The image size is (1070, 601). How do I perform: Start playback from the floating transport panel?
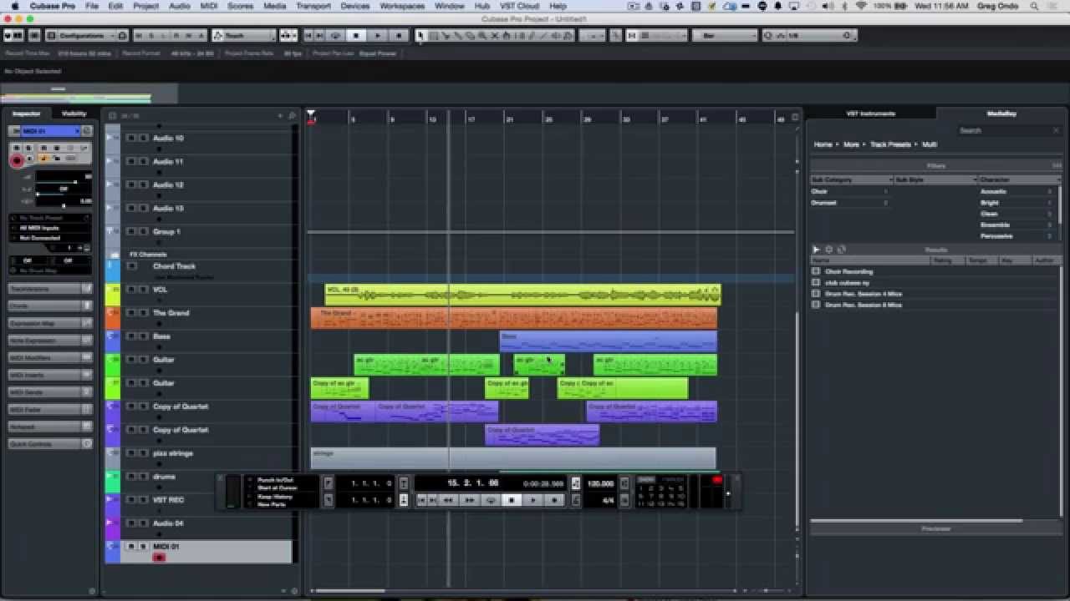pos(532,500)
